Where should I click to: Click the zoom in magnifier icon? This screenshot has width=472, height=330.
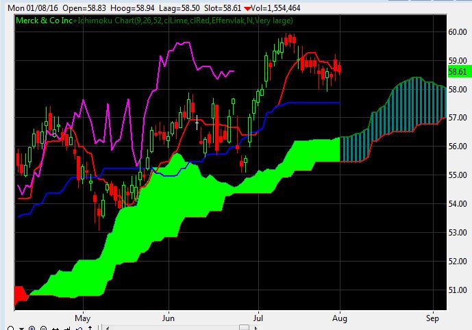tap(32, 329)
